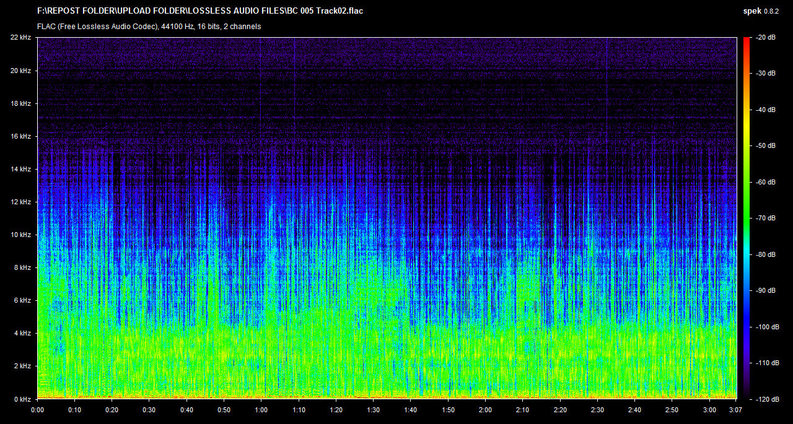The height and width of the screenshot is (424, 793).
Task: Click the 12 kHz frequency label
Action: (x=20, y=202)
